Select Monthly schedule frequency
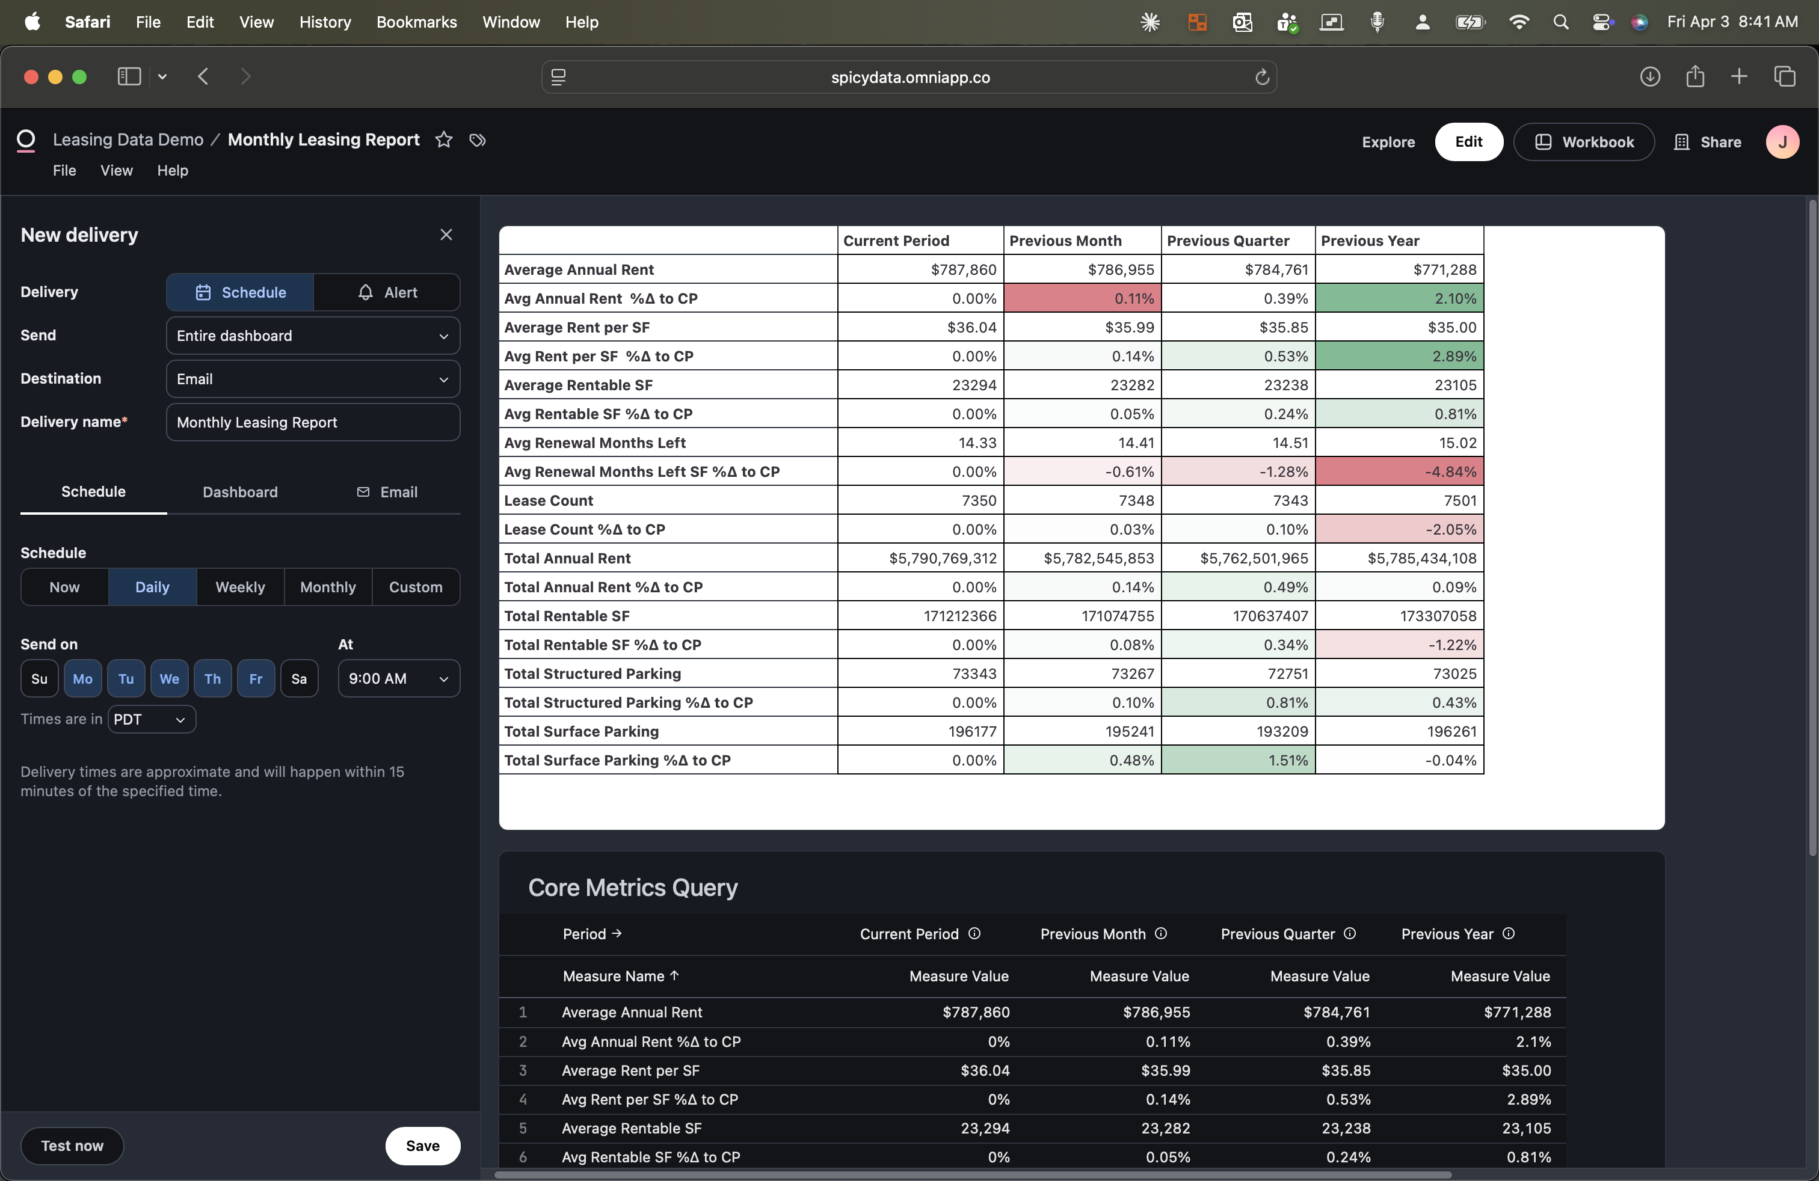Image resolution: width=1819 pixels, height=1181 pixels. 328,587
